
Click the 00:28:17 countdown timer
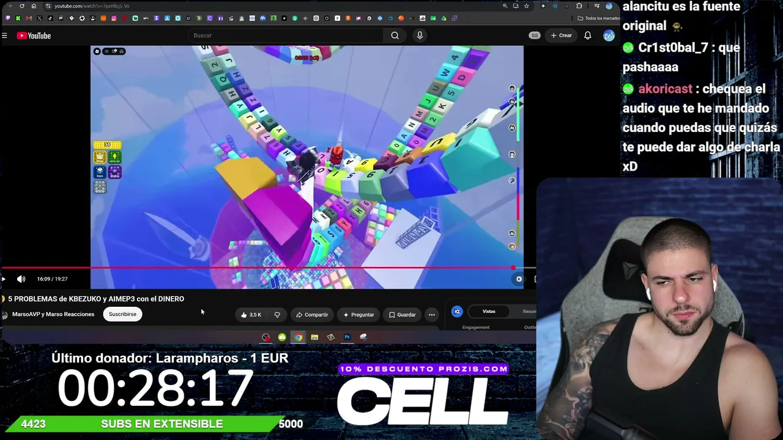click(155, 387)
